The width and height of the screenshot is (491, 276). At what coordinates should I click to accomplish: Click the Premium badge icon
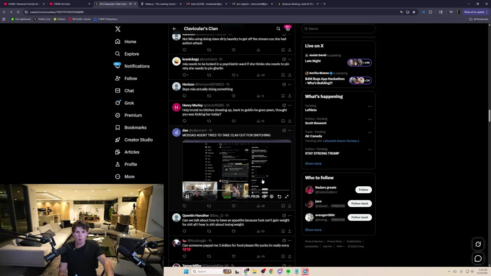118,115
